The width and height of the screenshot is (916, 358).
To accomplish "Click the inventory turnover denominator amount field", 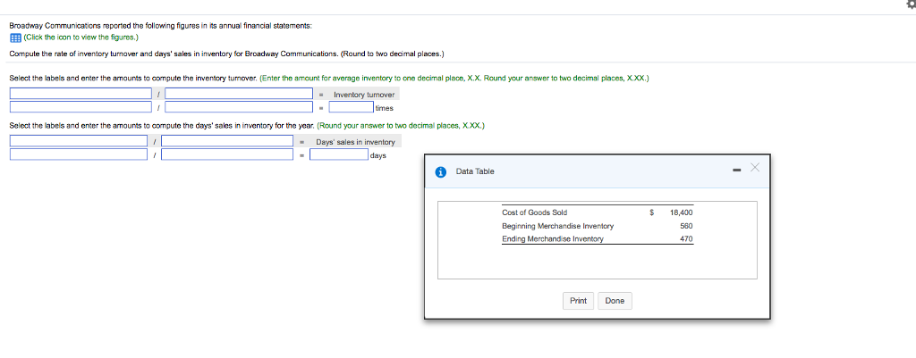I will (x=239, y=107).
